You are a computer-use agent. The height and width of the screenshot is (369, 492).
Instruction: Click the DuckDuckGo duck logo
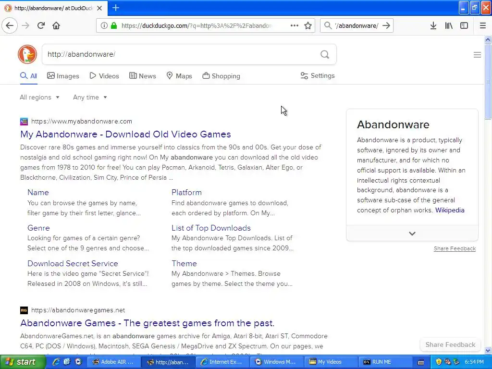tap(27, 54)
